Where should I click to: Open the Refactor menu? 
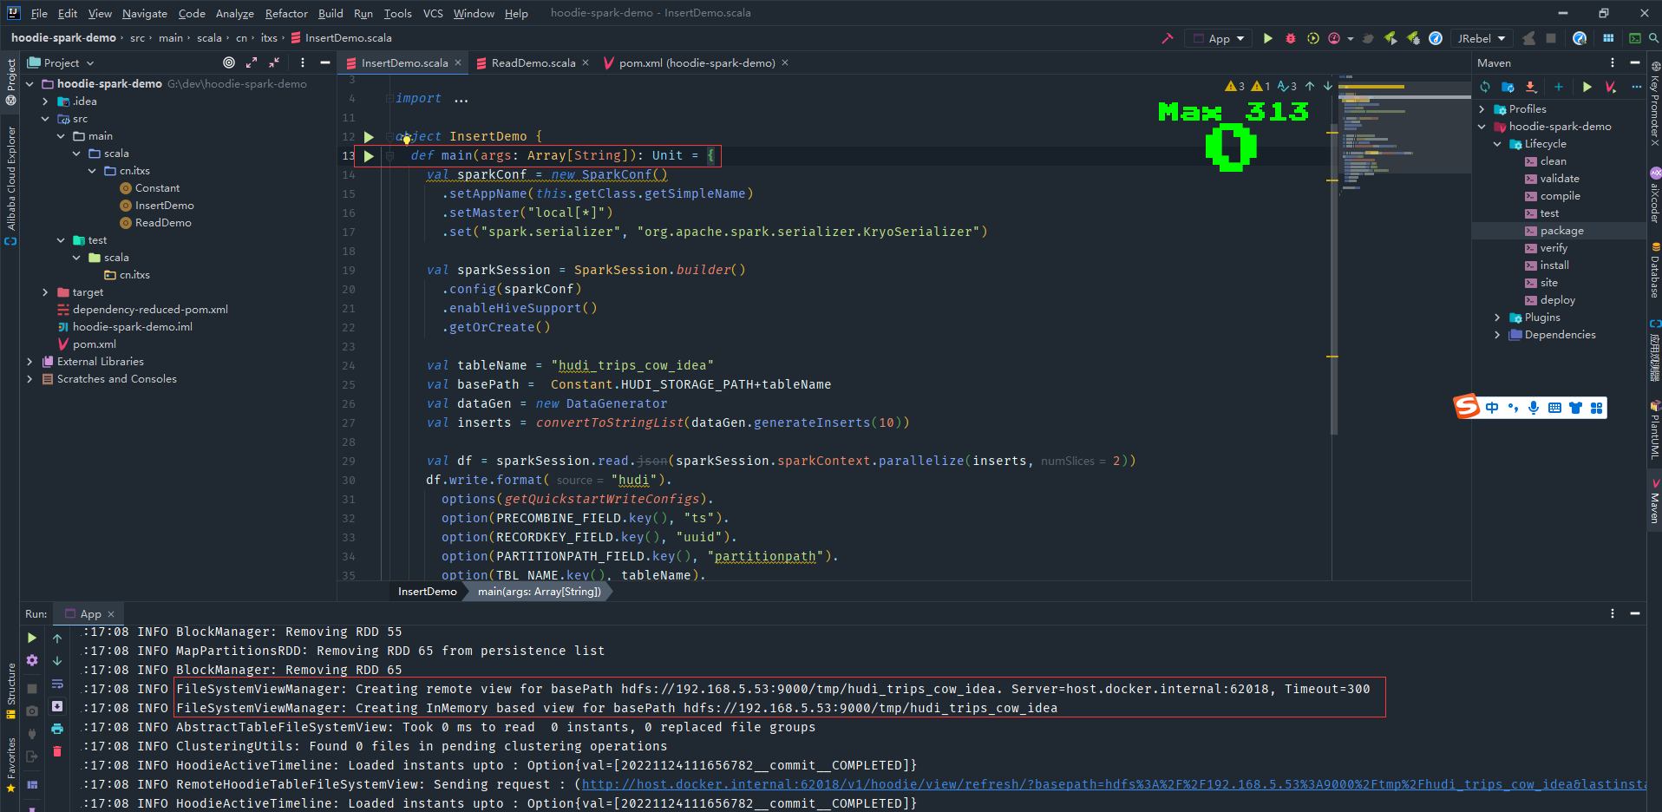[286, 13]
